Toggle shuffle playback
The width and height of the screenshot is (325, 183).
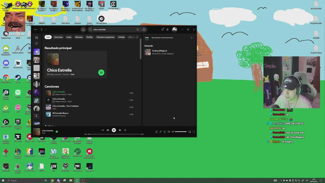103,130
